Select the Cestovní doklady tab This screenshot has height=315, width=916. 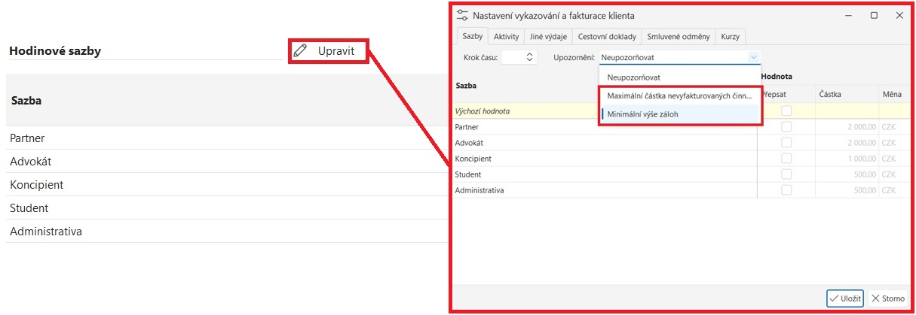(x=608, y=36)
